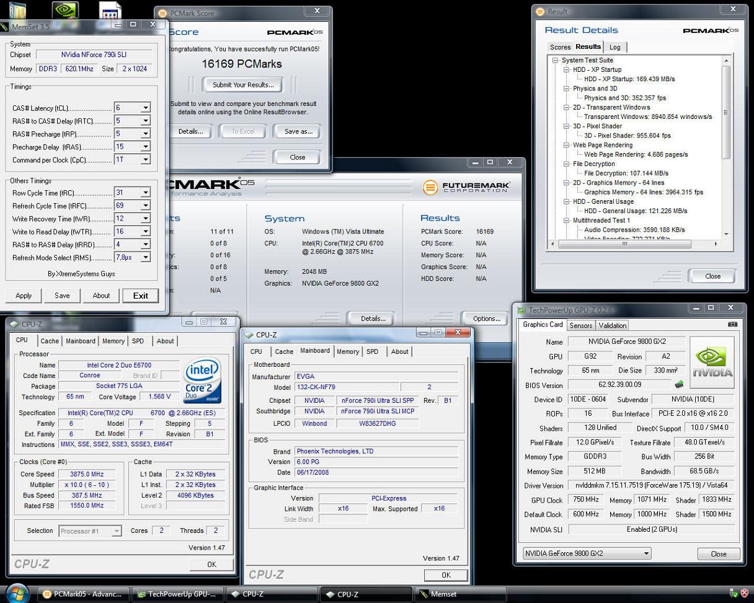Click Apply in MemSet
Screen dimensions: 754x603
pos(24,296)
